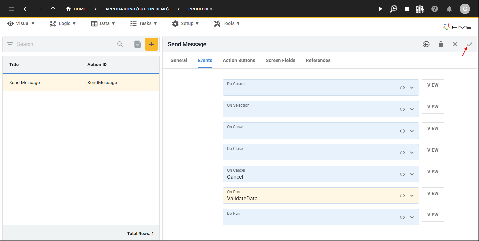Select the Events tab

(x=205, y=60)
